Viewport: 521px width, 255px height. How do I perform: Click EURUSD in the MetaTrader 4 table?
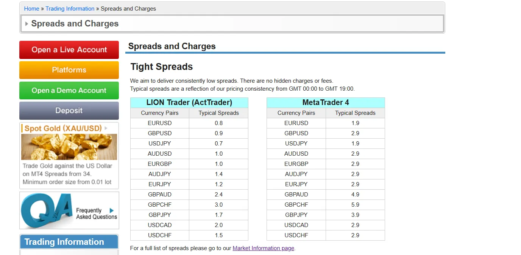[296, 123]
